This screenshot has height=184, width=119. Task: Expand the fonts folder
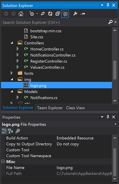(x=12, y=73)
